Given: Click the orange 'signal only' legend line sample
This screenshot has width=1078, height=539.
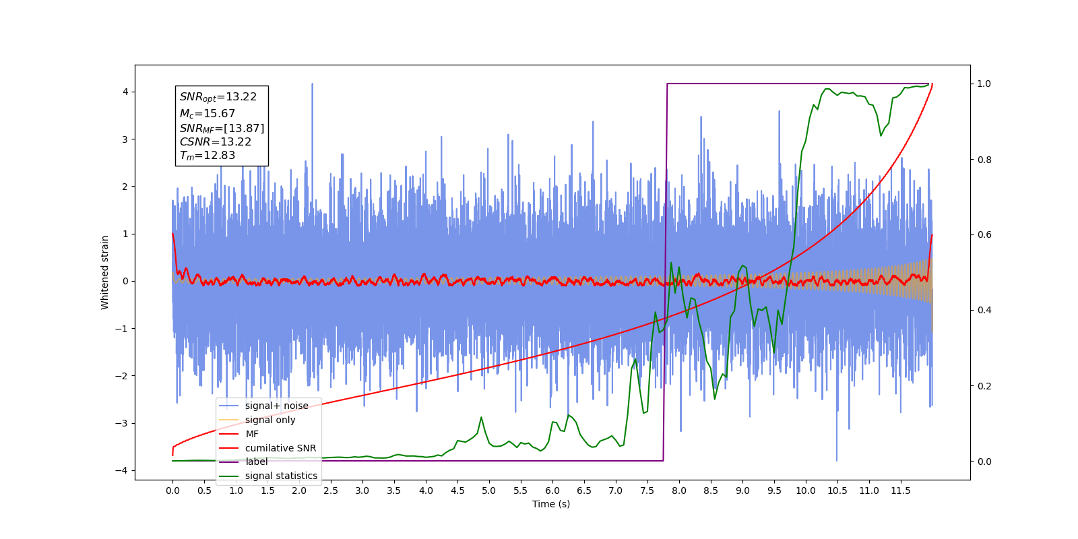Looking at the screenshot, I should click(229, 420).
